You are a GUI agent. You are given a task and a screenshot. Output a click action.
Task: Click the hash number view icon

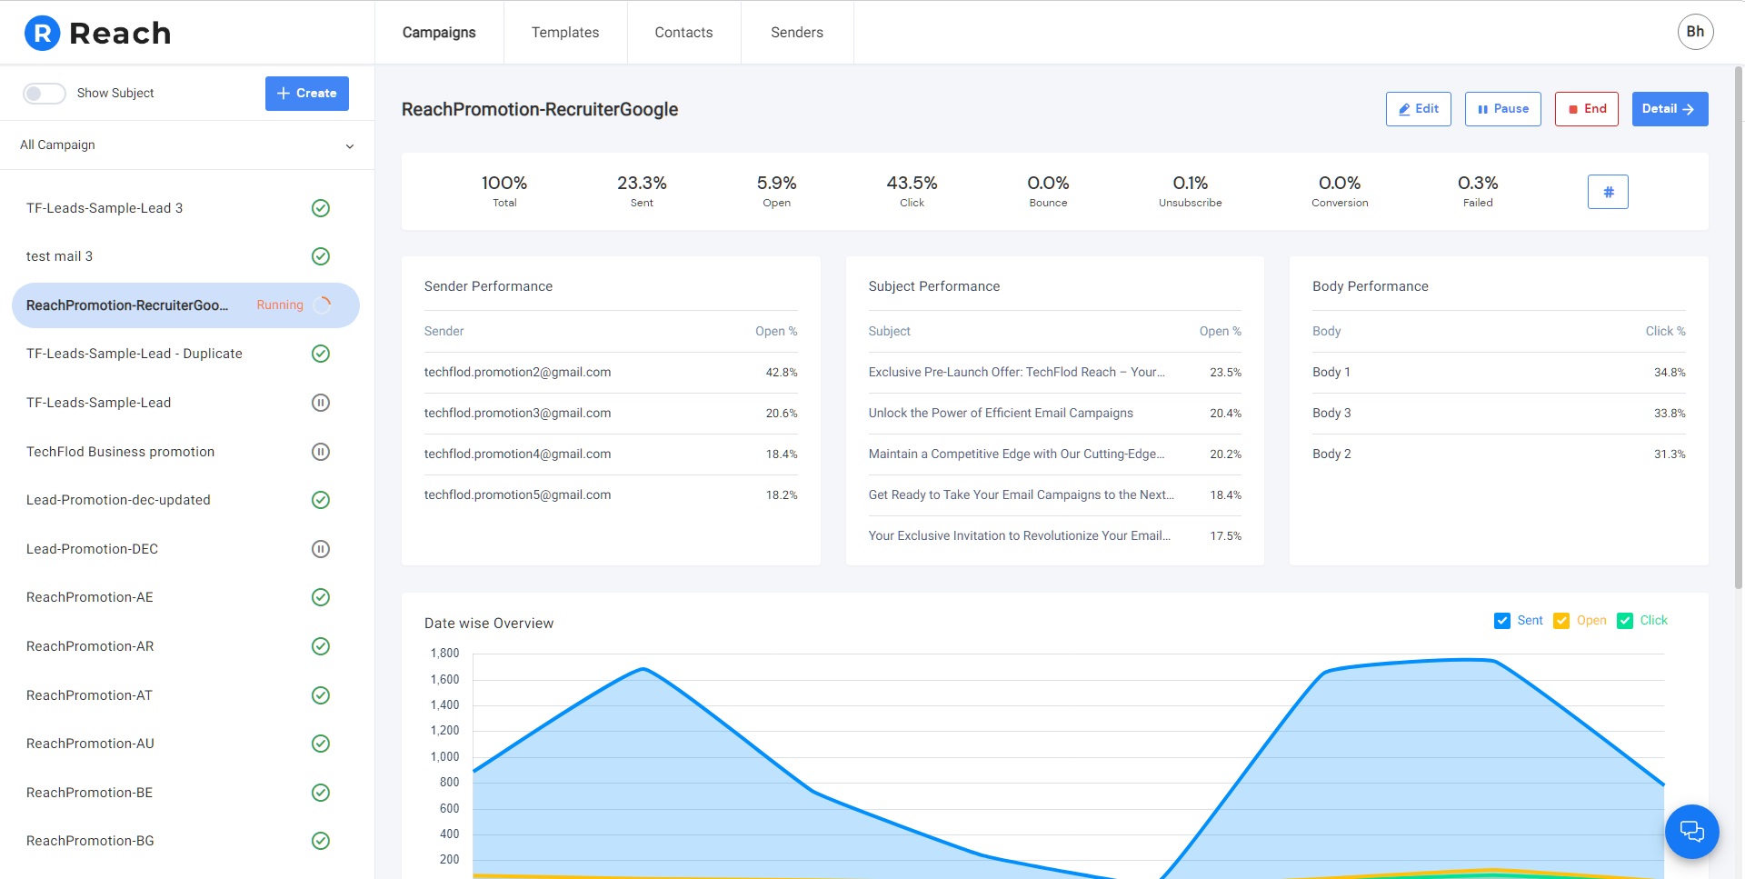coord(1608,192)
